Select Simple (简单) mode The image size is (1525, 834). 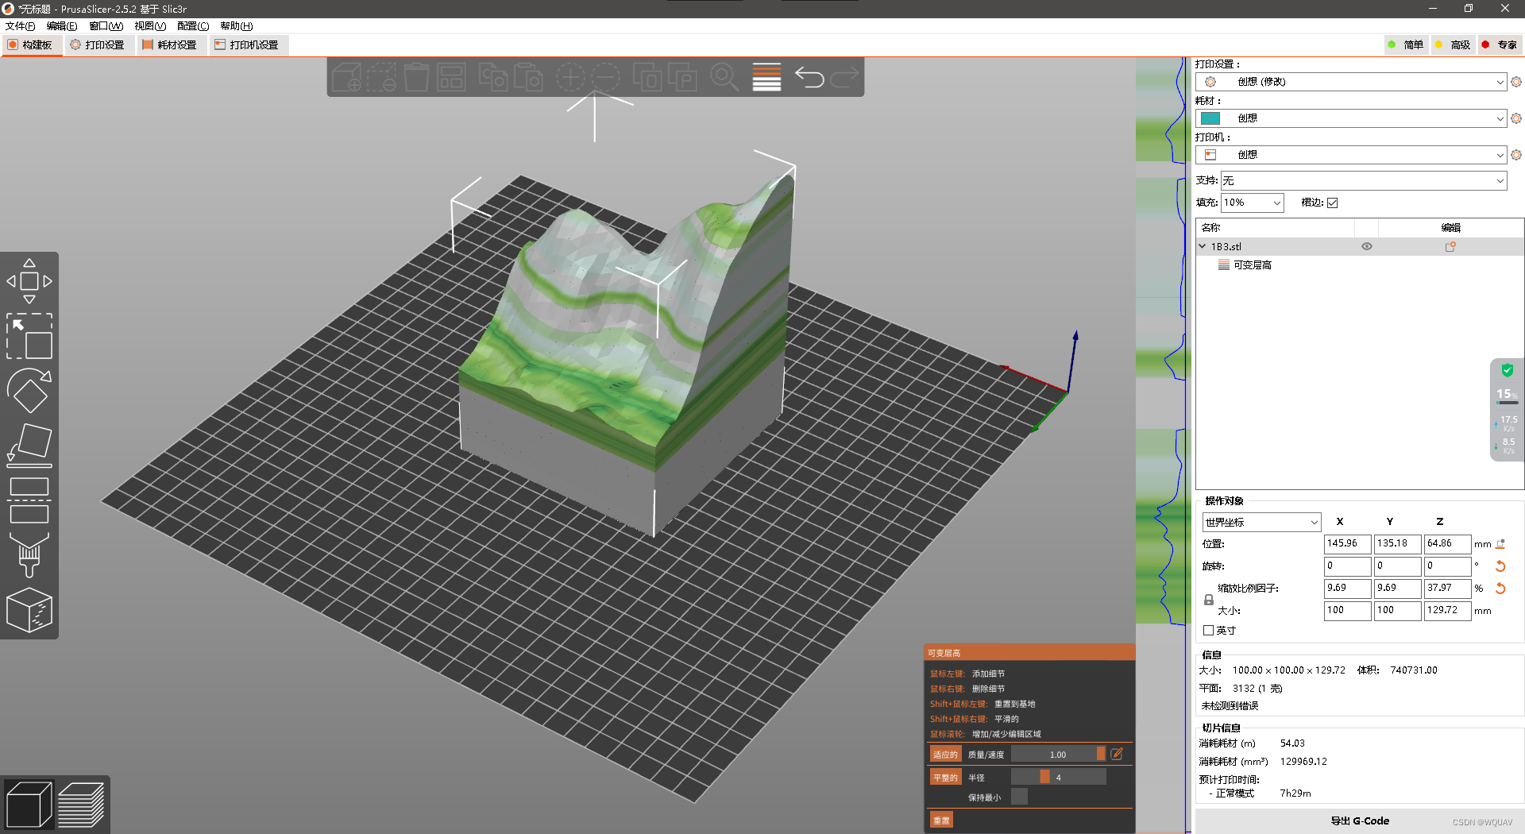pyautogui.click(x=1405, y=44)
